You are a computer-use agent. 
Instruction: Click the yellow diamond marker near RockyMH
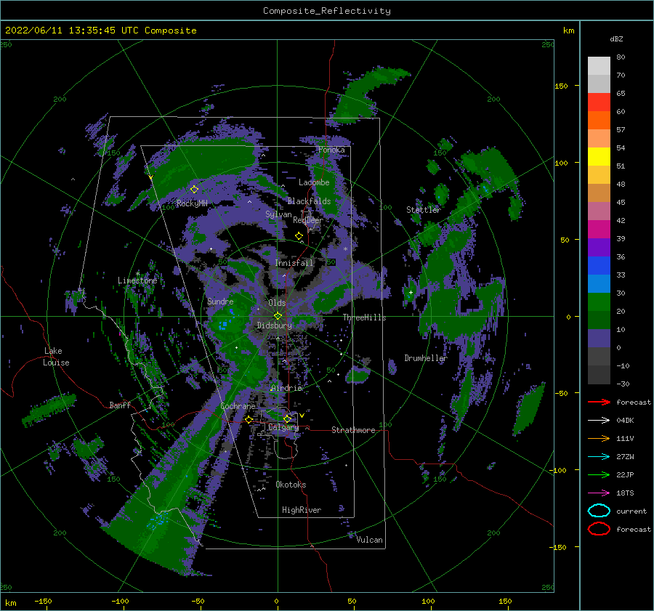[x=194, y=190]
